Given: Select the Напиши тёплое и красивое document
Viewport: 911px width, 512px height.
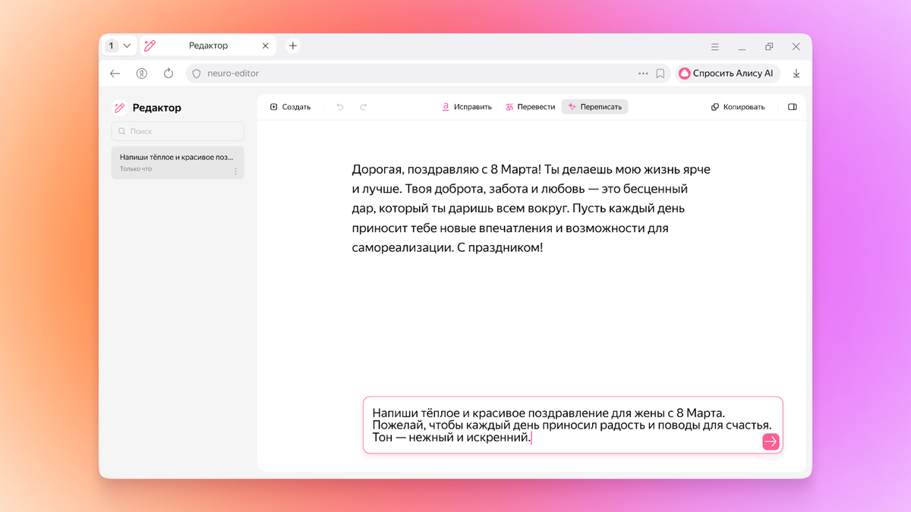Looking at the screenshot, I should [178, 162].
